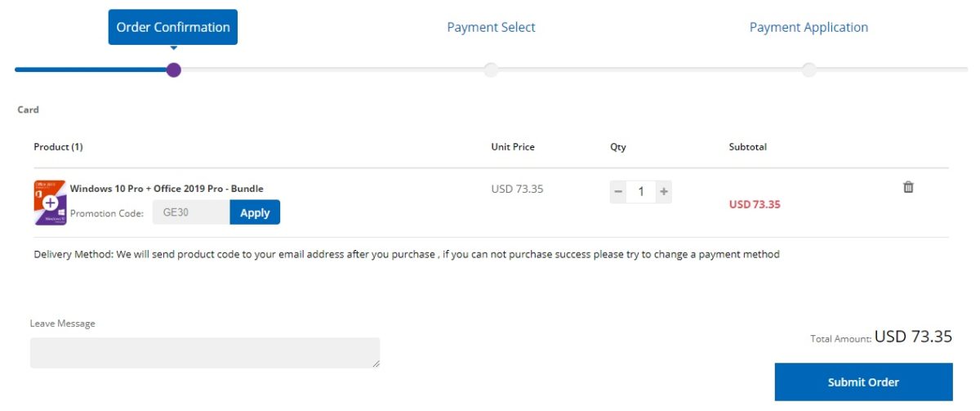The image size is (980, 411).
Task: Focus the Promotion Code input field
Action: click(191, 212)
